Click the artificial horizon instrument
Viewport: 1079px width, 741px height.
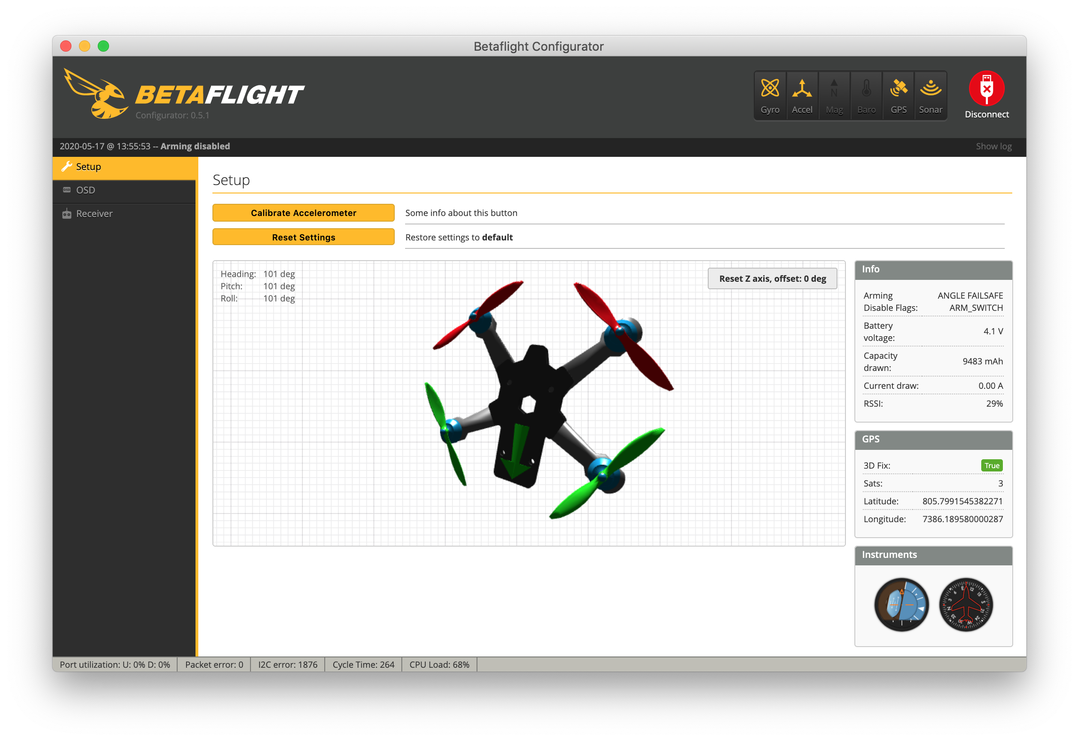click(x=901, y=604)
